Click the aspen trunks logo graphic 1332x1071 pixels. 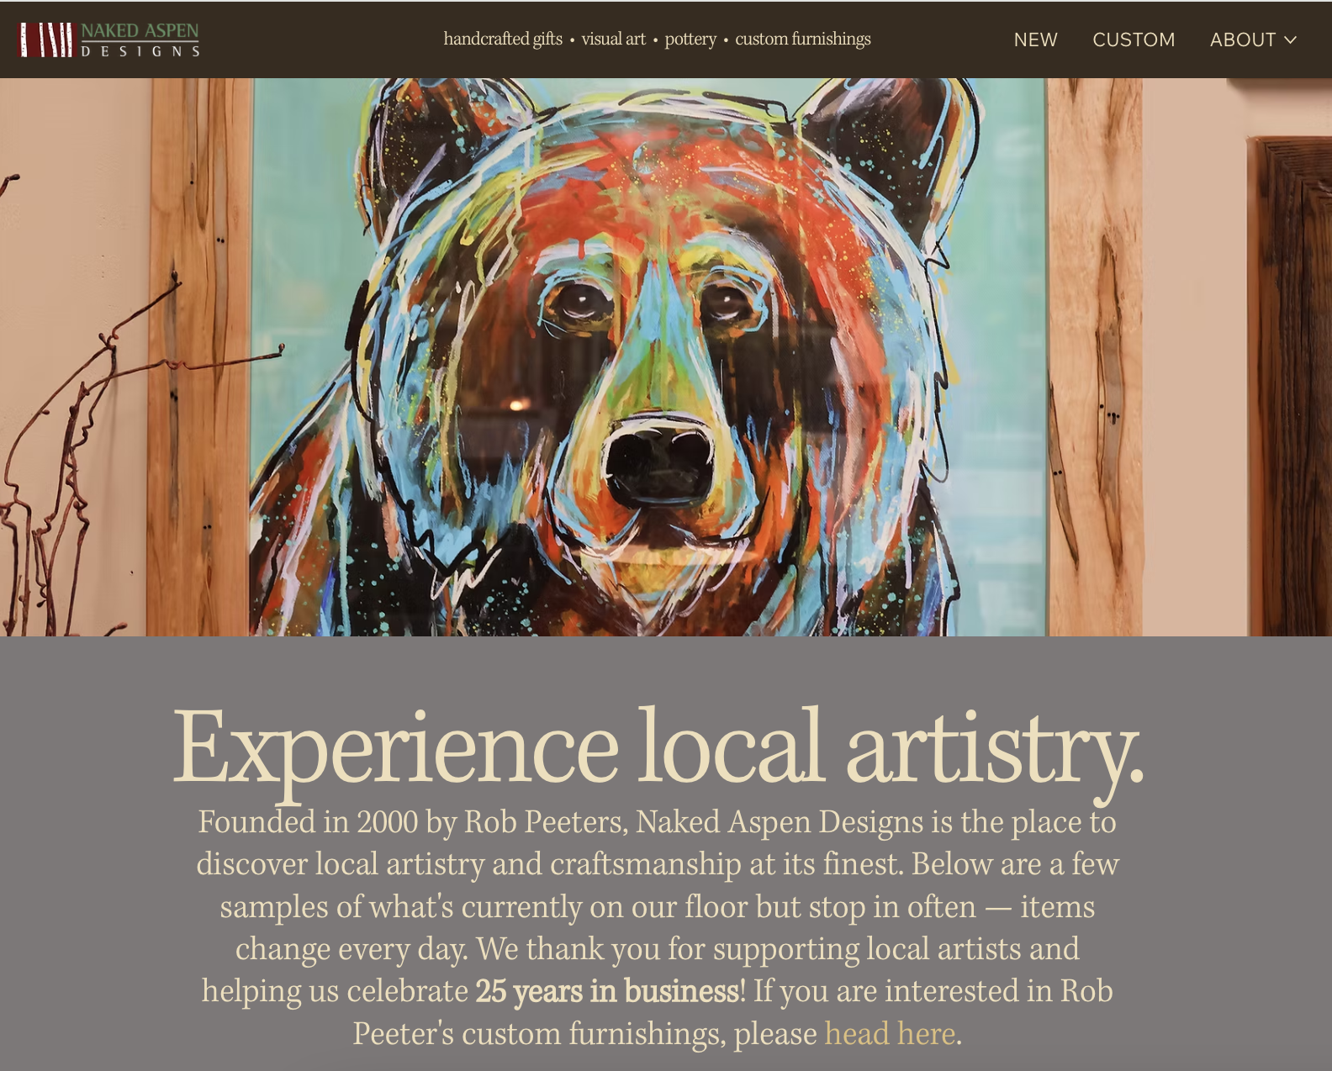tap(47, 40)
